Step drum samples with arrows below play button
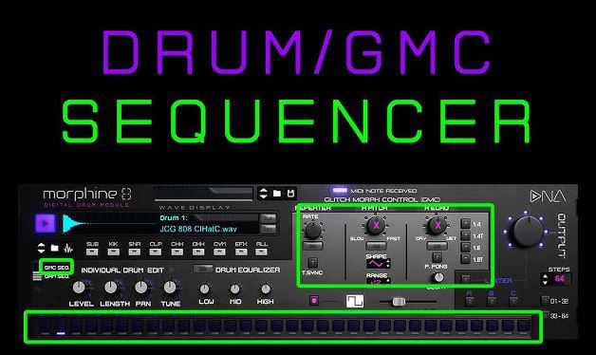596x355 pixels. (x=41, y=248)
